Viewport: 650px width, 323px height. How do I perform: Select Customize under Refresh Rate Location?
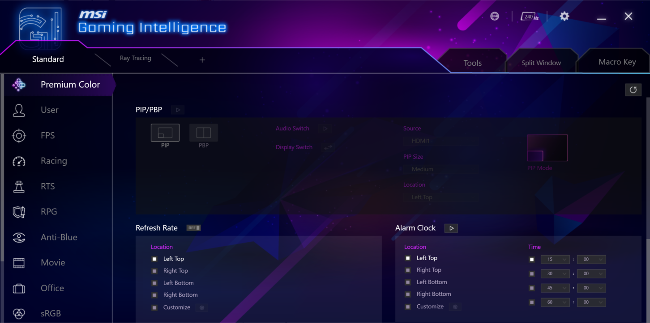tap(171, 307)
